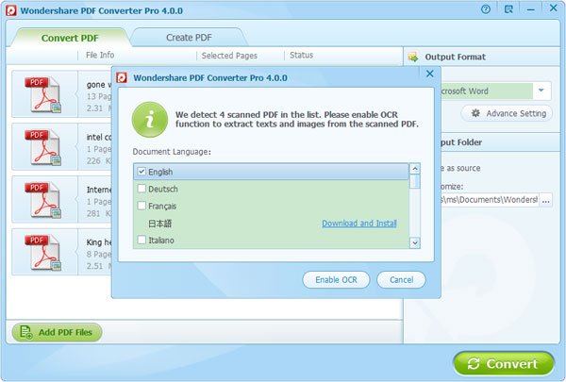
Task: Click the language list scroll-up arrow
Action: point(415,169)
